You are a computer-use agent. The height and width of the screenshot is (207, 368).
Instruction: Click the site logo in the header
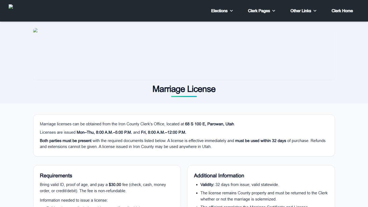pyautogui.click(x=11, y=7)
